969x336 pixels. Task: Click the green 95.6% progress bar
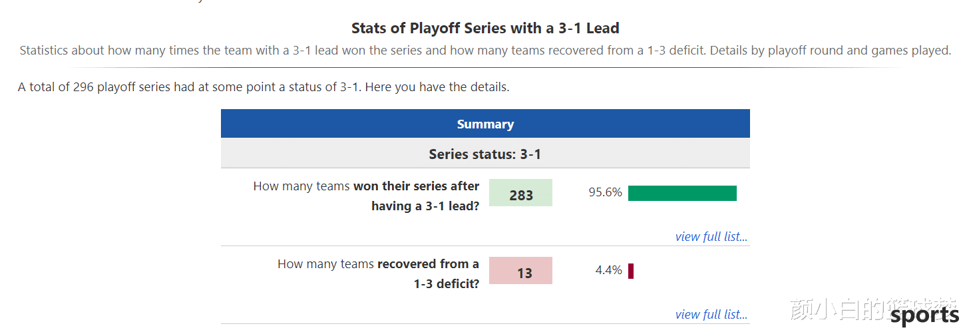point(682,193)
